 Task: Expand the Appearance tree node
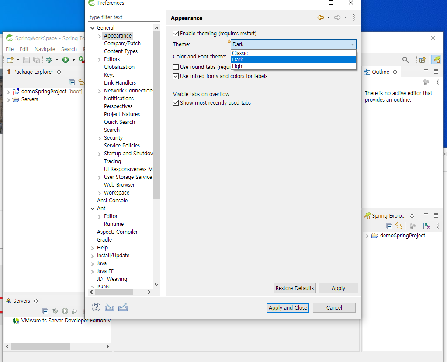[x=99, y=36]
